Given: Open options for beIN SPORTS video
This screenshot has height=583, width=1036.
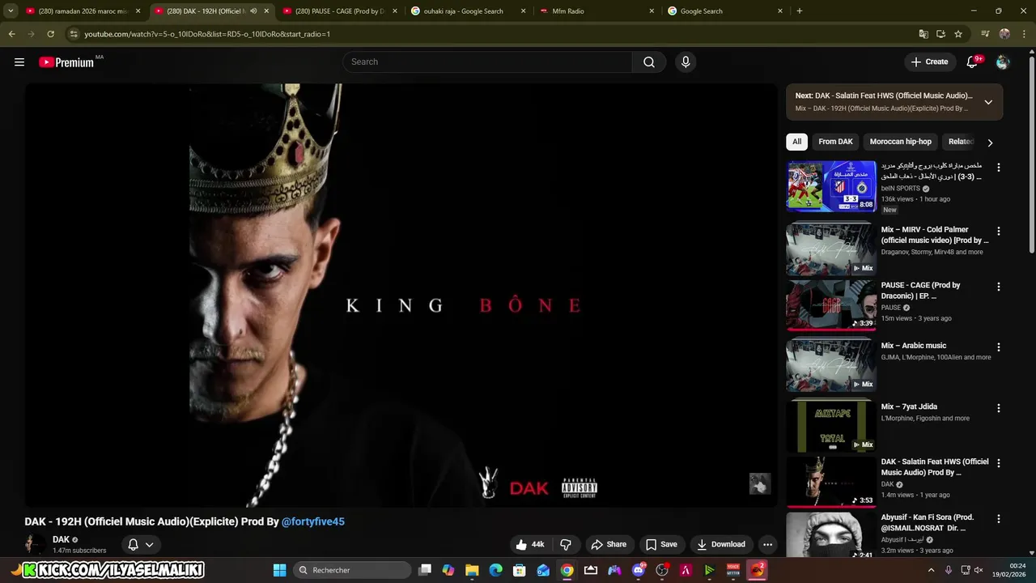Looking at the screenshot, I should [998, 168].
